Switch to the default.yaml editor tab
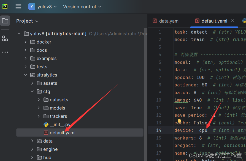 click(214, 21)
